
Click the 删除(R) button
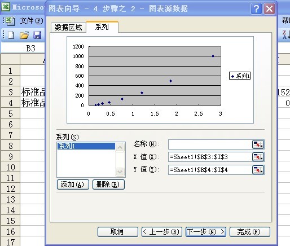point(108,184)
